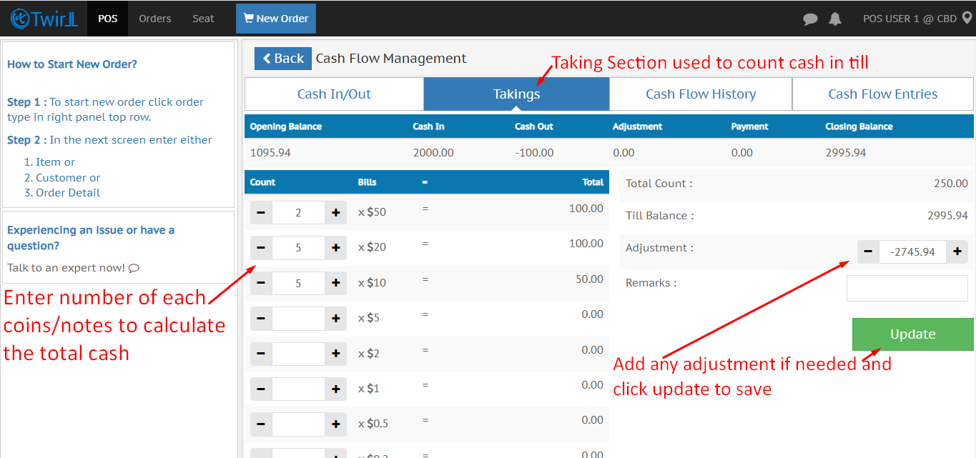Focus the Remarks text field
The width and height of the screenshot is (976, 458).
(907, 288)
